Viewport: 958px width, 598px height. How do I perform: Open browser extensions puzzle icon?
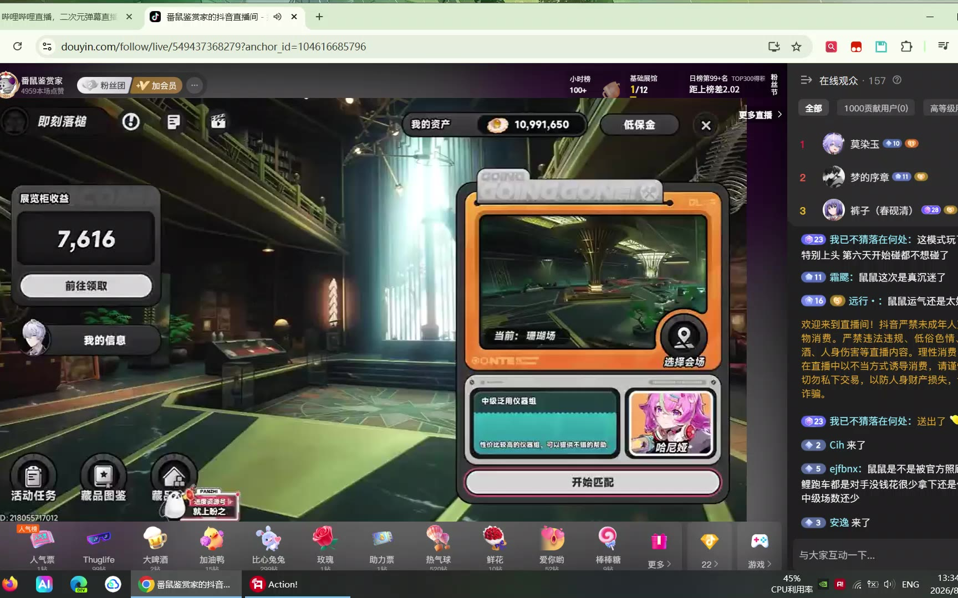coord(906,47)
